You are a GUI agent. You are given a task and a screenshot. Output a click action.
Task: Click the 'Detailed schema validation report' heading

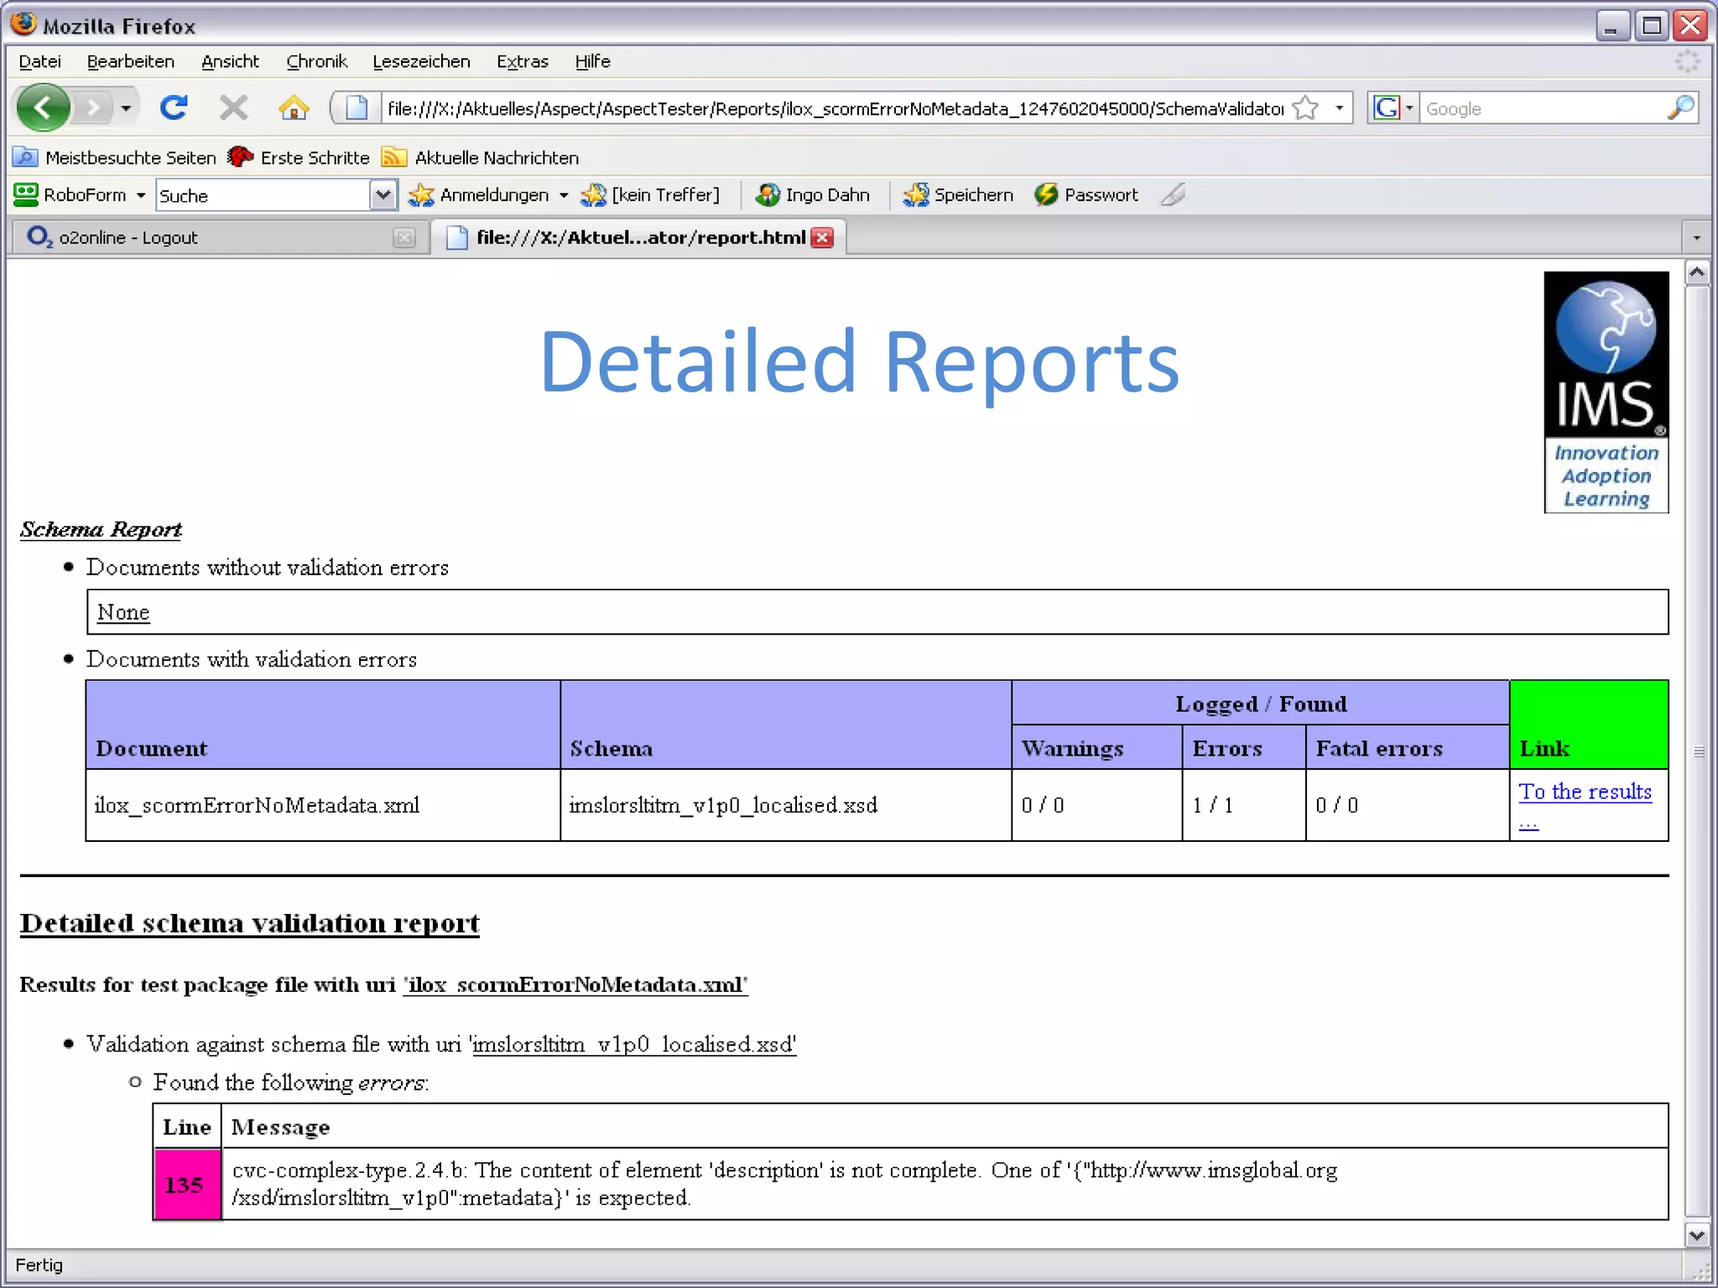click(x=250, y=923)
